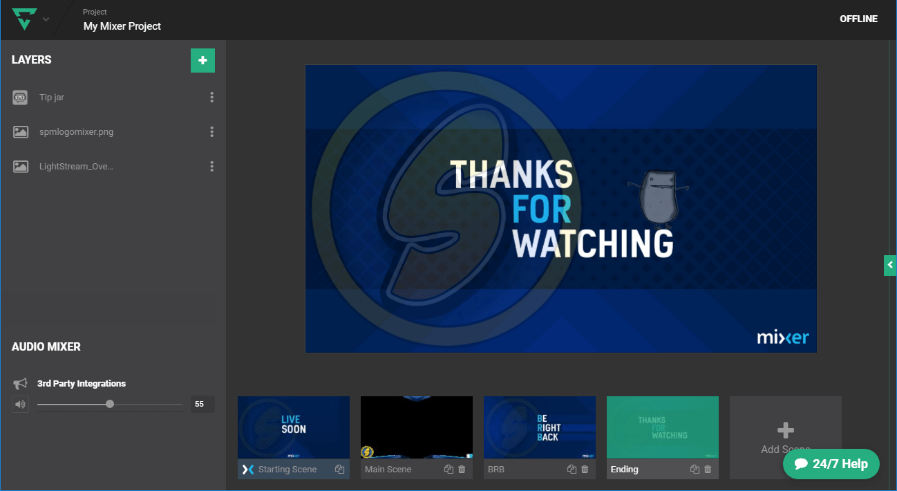The width and height of the screenshot is (897, 491).
Task: Mute 3rd Party Integrations speaker toggle
Action: (21, 405)
